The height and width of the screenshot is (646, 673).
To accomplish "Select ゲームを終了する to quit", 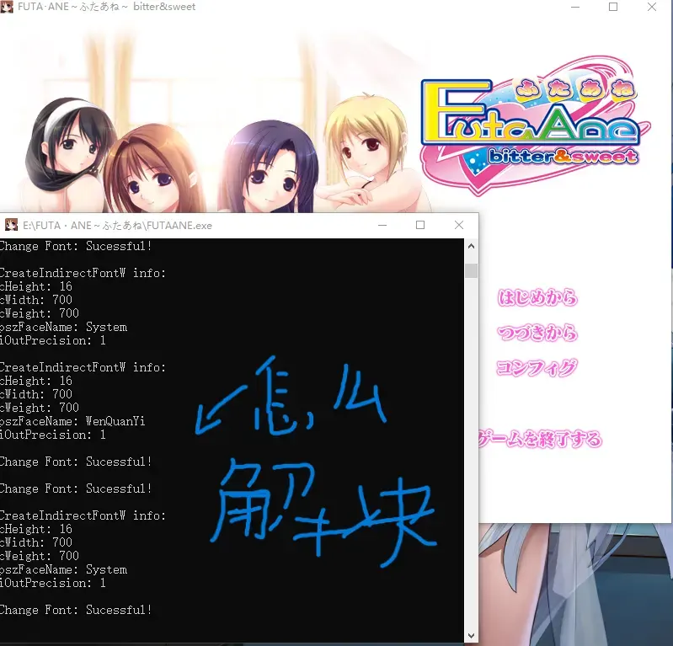I will [541, 439].
